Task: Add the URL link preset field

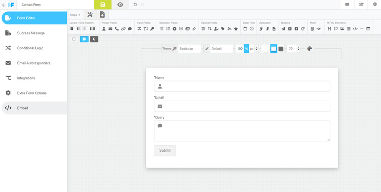Action: 123,29
